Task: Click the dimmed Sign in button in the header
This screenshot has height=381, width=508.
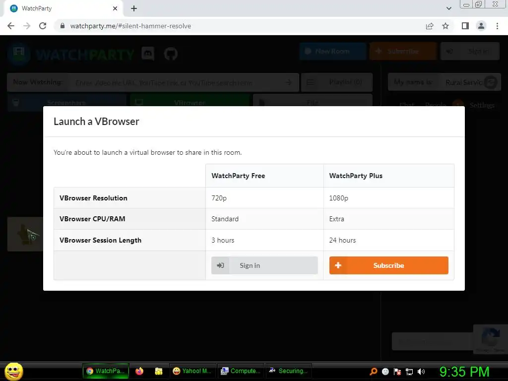Action: 470,51
